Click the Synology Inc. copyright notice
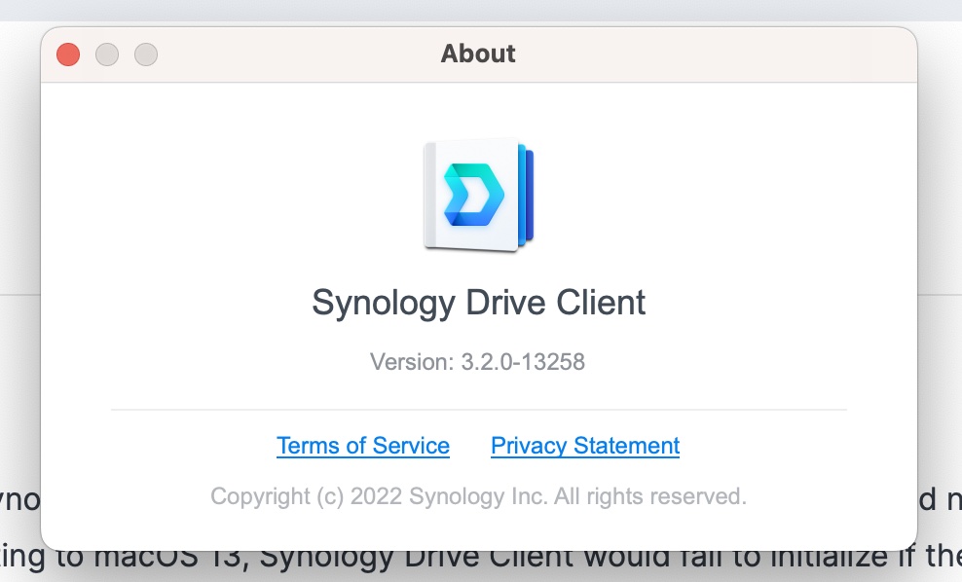 (x=478, y=496)
